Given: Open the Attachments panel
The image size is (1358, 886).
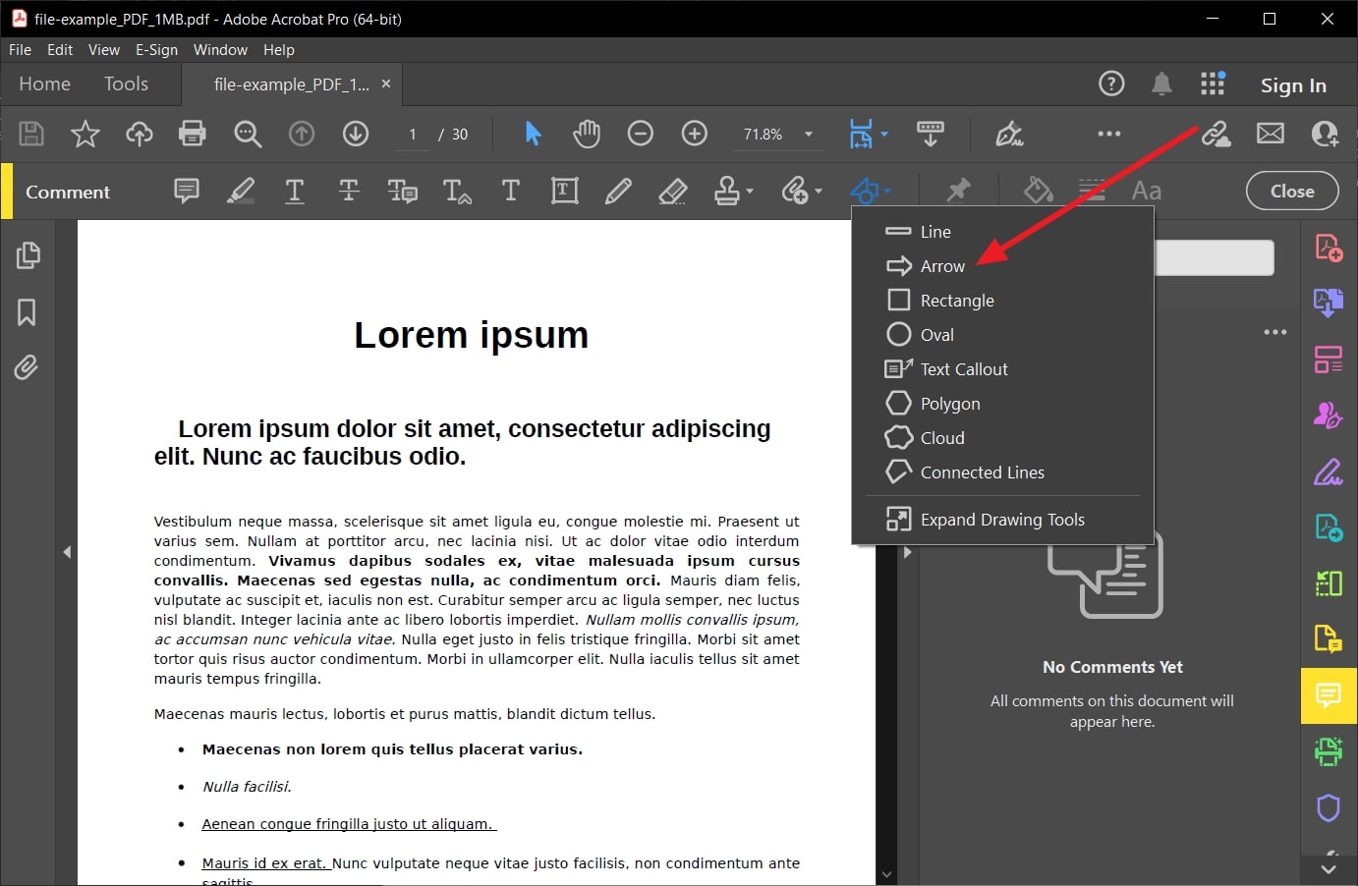Looking at the screenshot, I should [x=28, y=366].
